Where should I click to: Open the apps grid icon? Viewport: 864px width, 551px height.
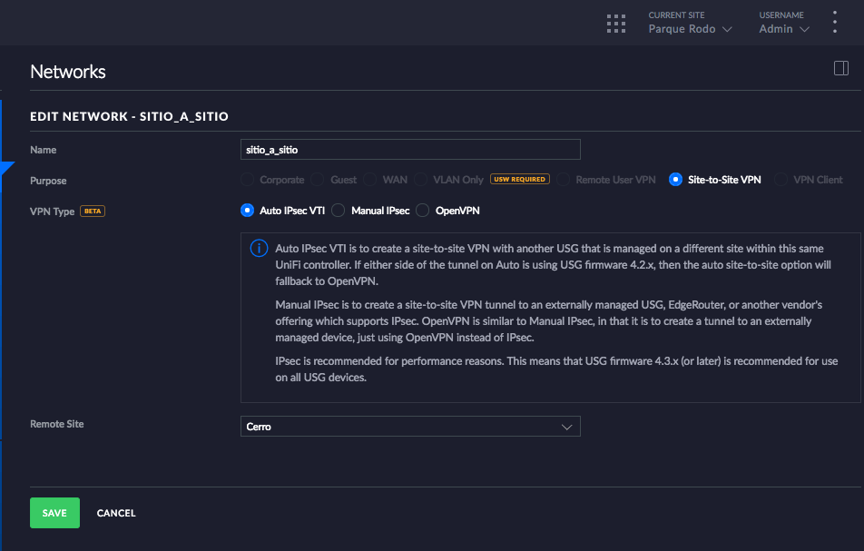tap(616, 24)
